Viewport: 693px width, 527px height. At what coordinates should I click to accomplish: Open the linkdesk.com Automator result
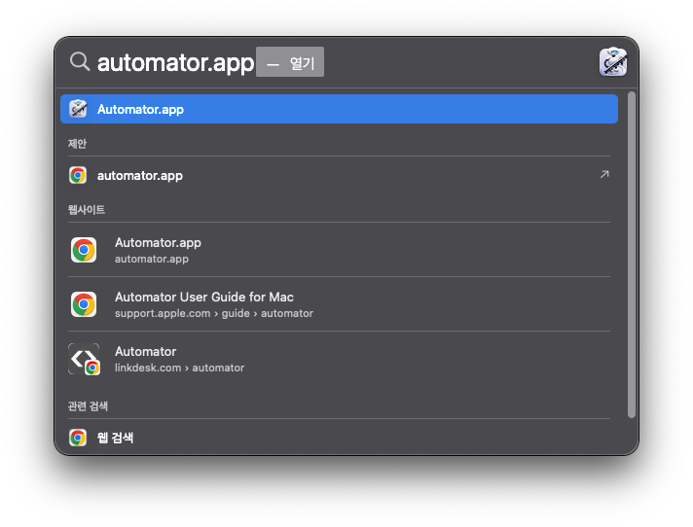[x=339, y=359]
